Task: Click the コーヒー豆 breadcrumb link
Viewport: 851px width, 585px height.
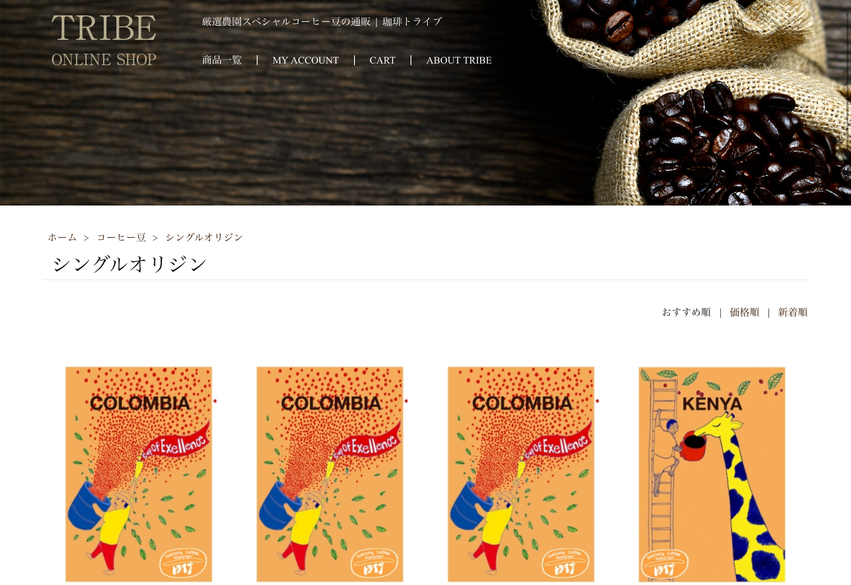Action: (121, 237)
